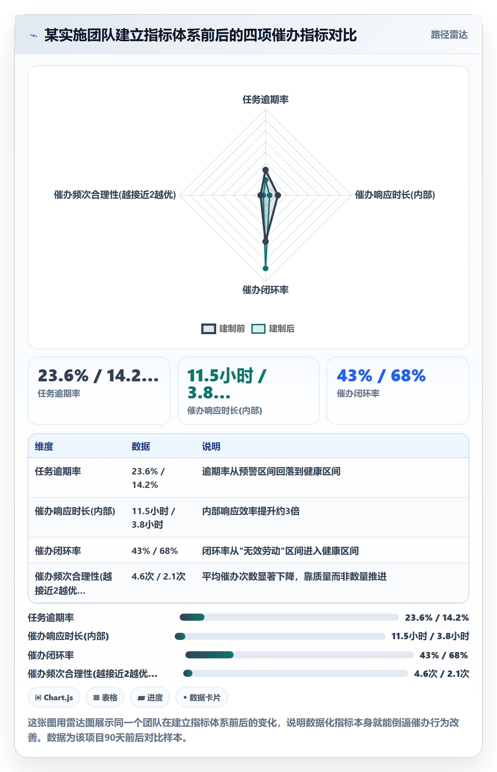Click the 23.6% / 14.2% progress value

coord(437,618)
